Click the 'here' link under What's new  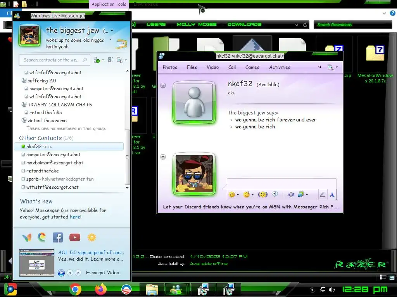75,217
